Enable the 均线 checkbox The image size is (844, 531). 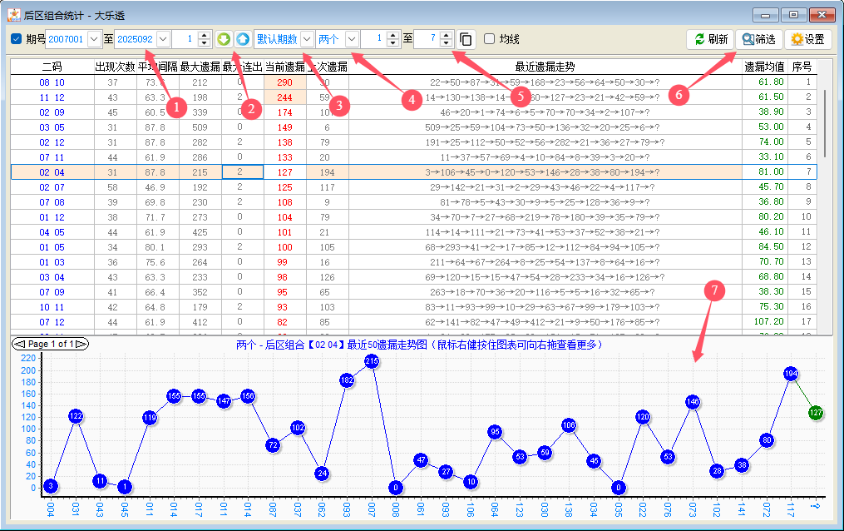489,39
